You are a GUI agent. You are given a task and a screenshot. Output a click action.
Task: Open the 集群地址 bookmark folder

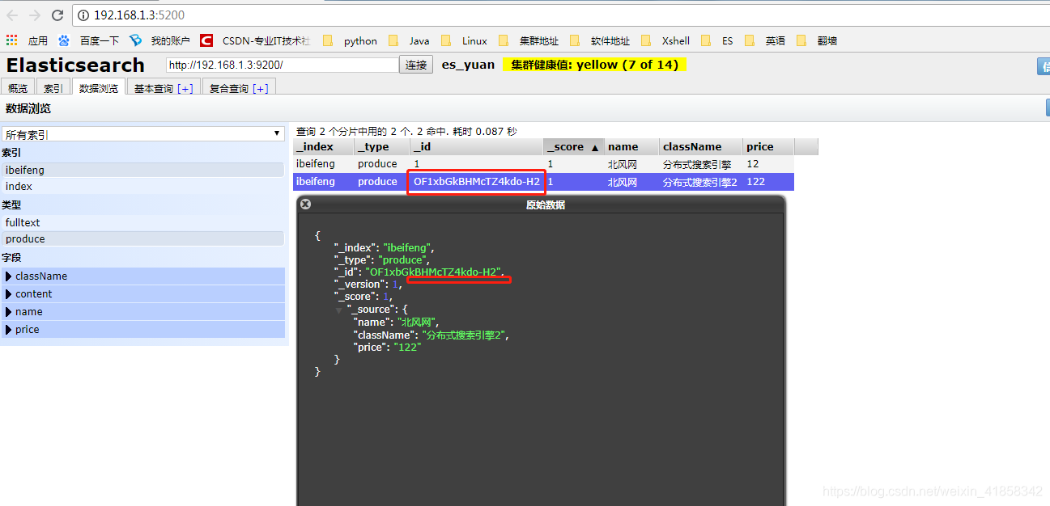tap(529, 40)
